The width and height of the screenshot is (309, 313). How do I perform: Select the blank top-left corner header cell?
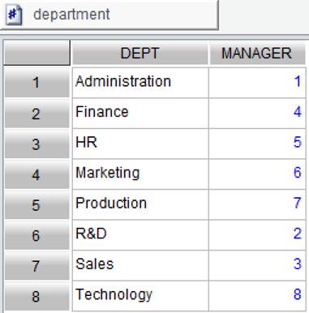[x=36, y=53]
